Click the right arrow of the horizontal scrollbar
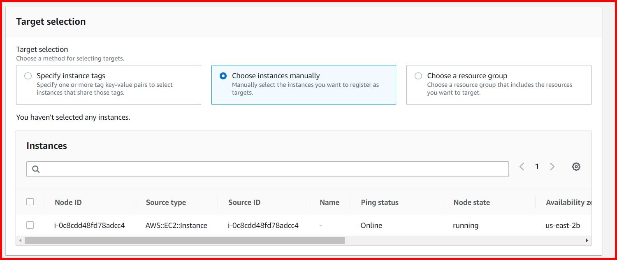Screen dimensions: 617x260 [587, 240]
